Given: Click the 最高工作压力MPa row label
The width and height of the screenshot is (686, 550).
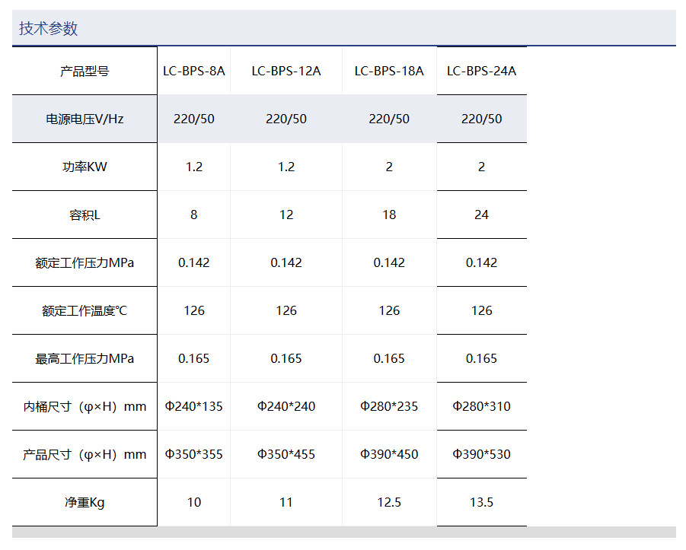Looking at the screenshot, I should point(85,358).
